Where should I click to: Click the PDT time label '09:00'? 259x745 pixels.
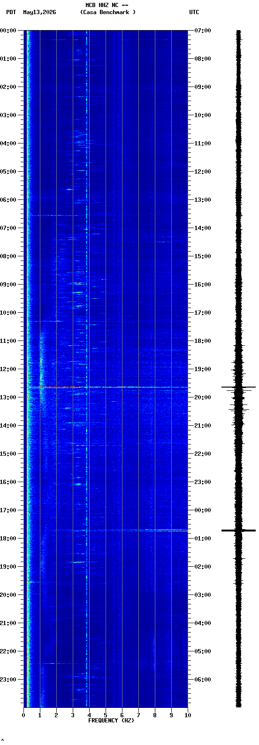(8, 285)
